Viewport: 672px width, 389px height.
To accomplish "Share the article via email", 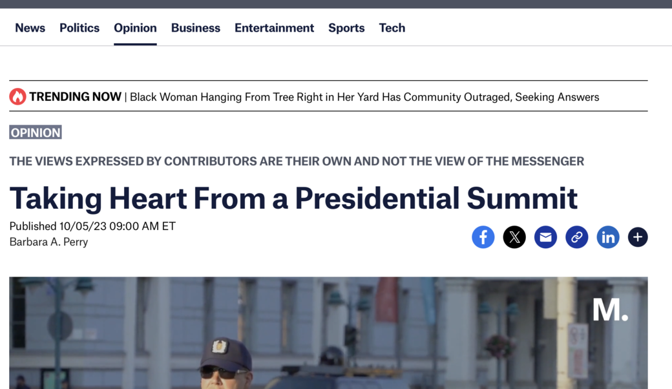I will pyautogui.click(x=545, y=237).
